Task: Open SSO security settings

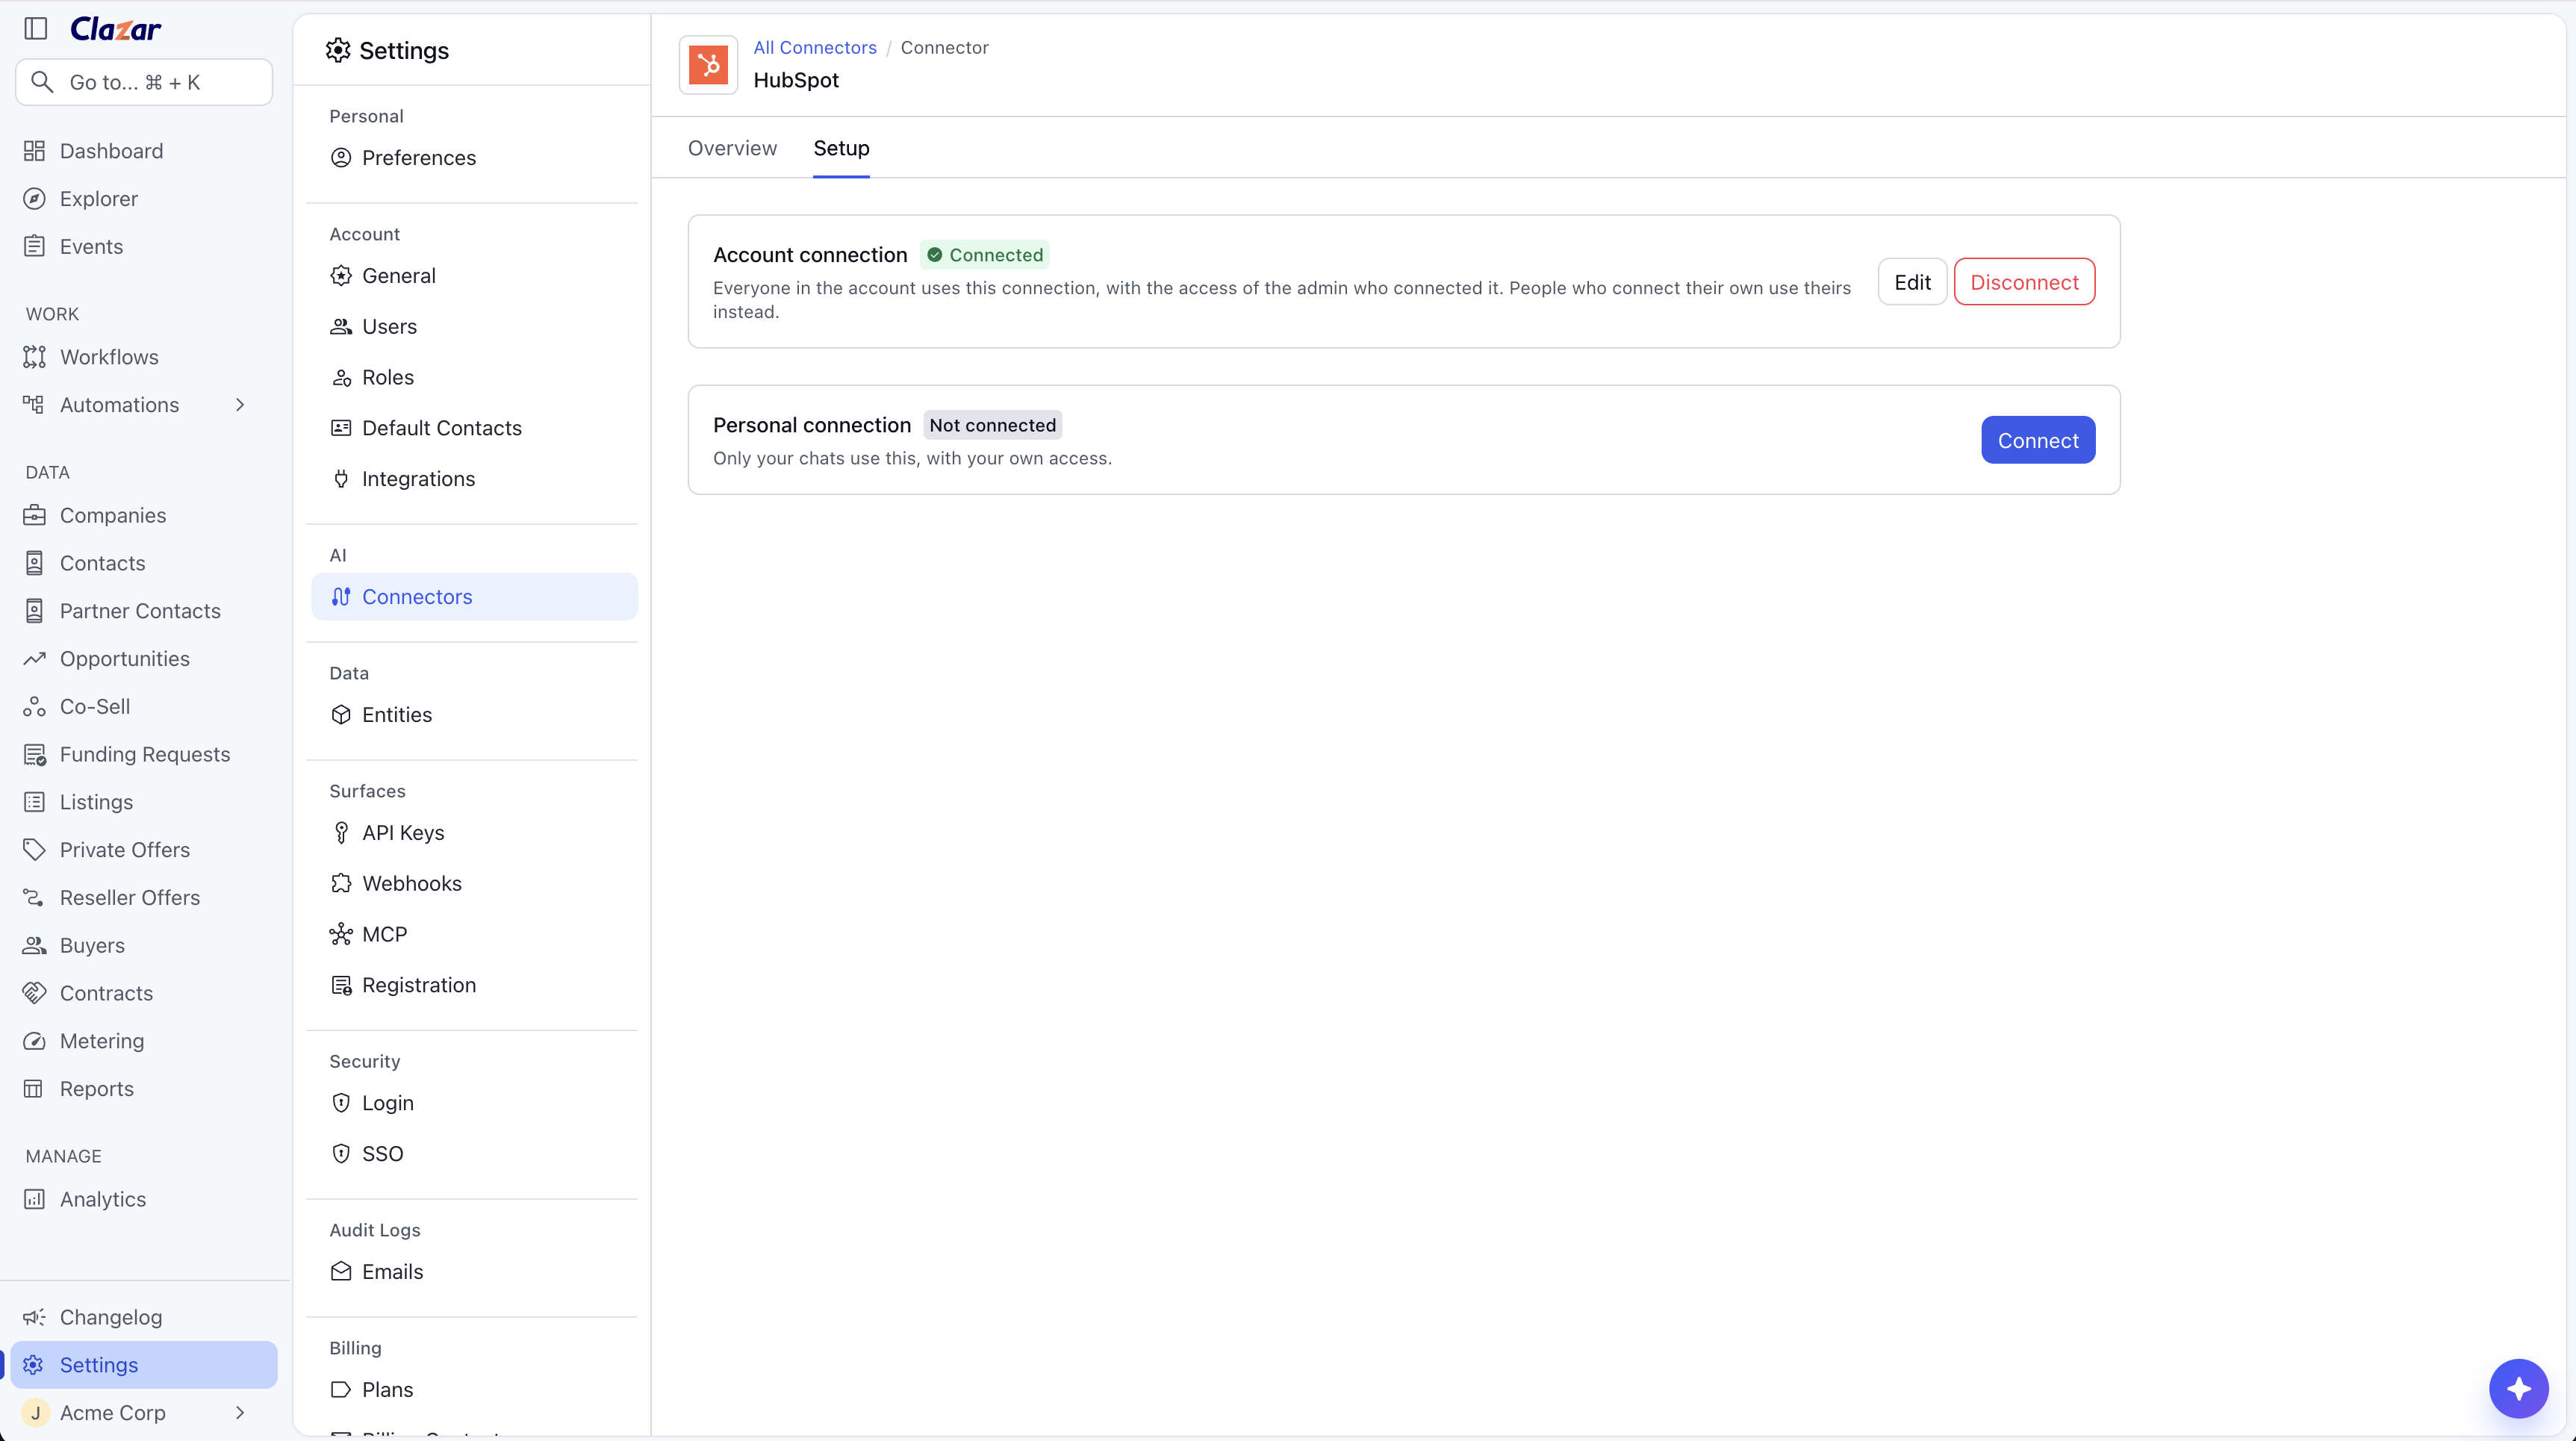Action: [382, 1153]
